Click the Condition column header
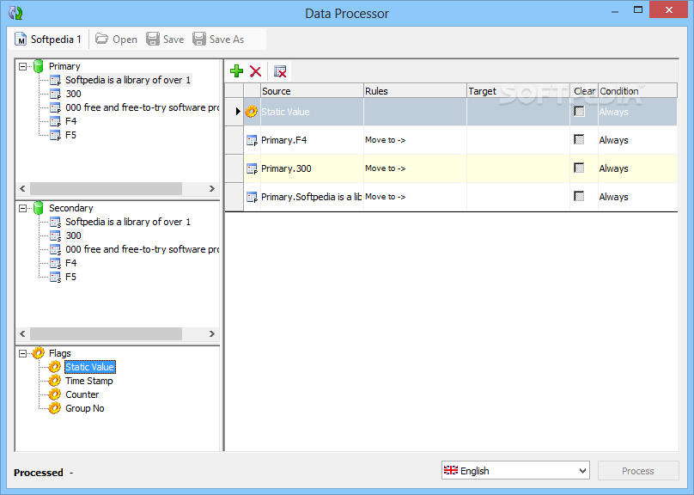 (x=637, y=91)
